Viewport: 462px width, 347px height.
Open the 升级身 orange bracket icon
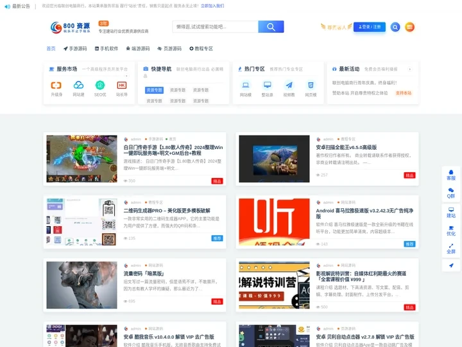(56, 85)
